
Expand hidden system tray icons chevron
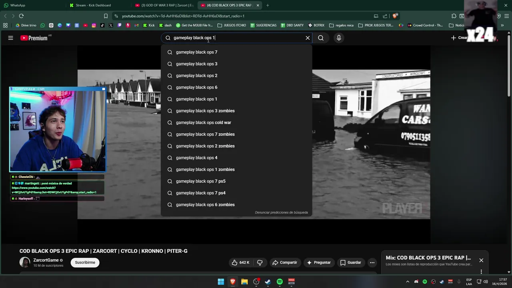[x=408, y=282]
